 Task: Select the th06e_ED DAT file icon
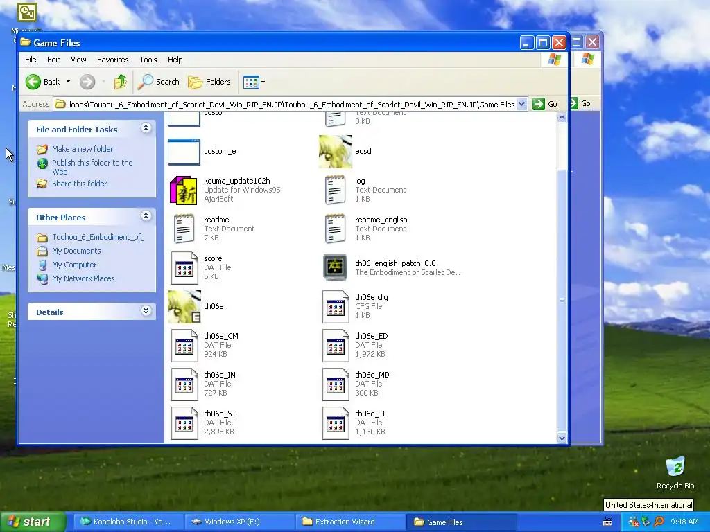point(336,346)
